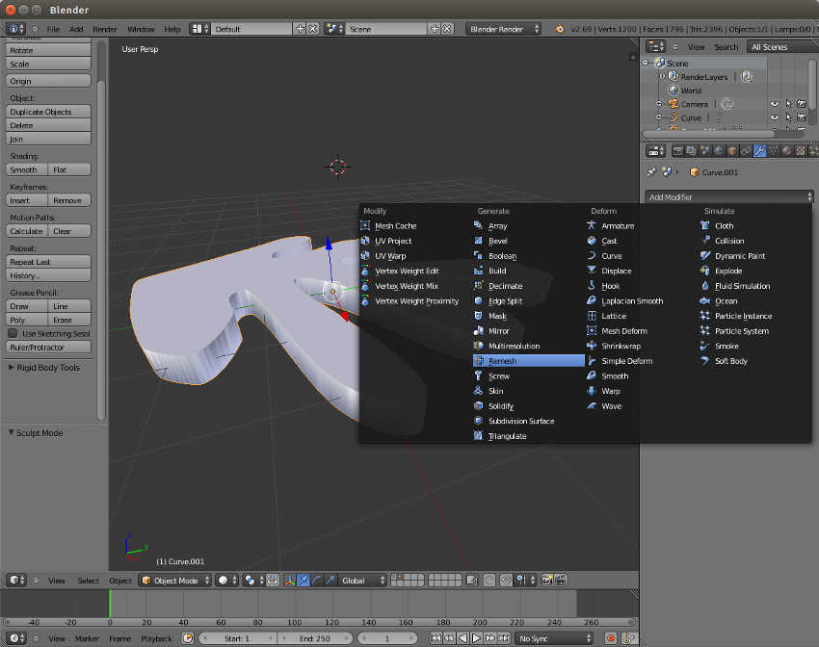Open the Add Modifier dropdown

click(x=728, y=197)
